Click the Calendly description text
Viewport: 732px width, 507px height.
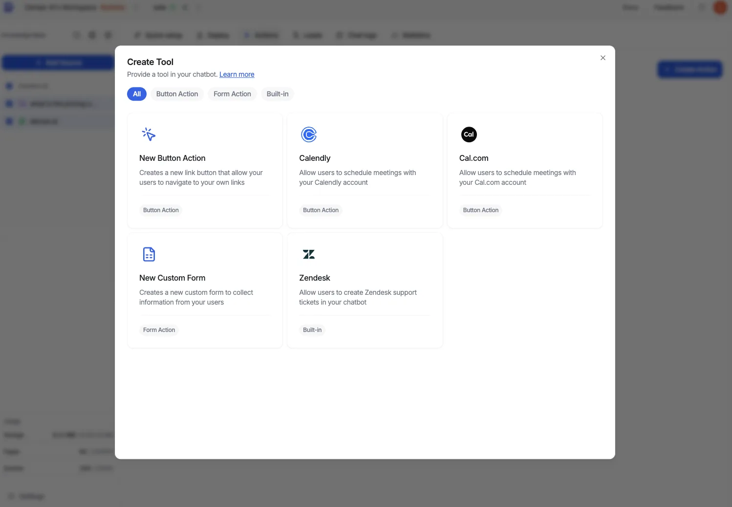coord(358,177)
